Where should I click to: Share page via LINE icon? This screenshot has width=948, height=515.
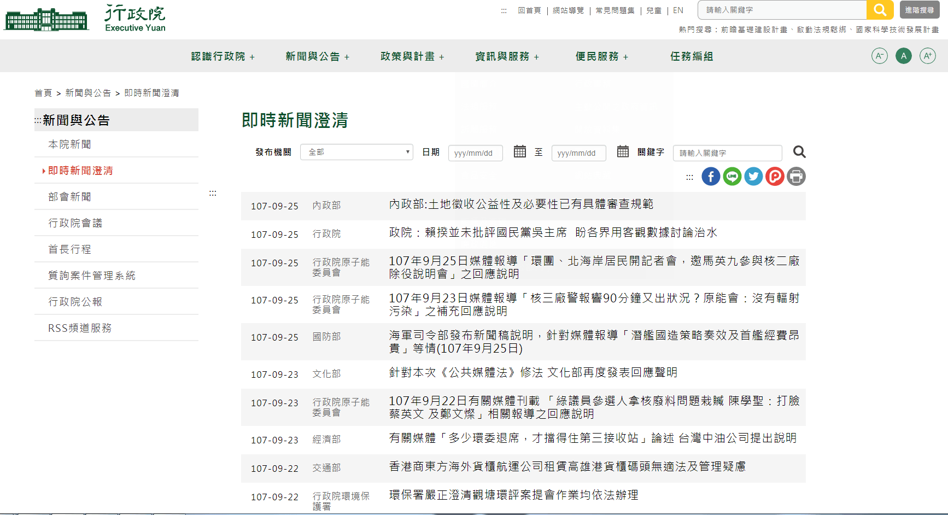click(x=732, y=177)
